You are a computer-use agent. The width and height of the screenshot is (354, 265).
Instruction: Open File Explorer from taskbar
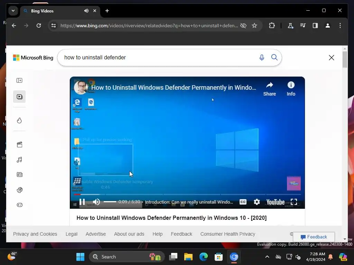188,257
